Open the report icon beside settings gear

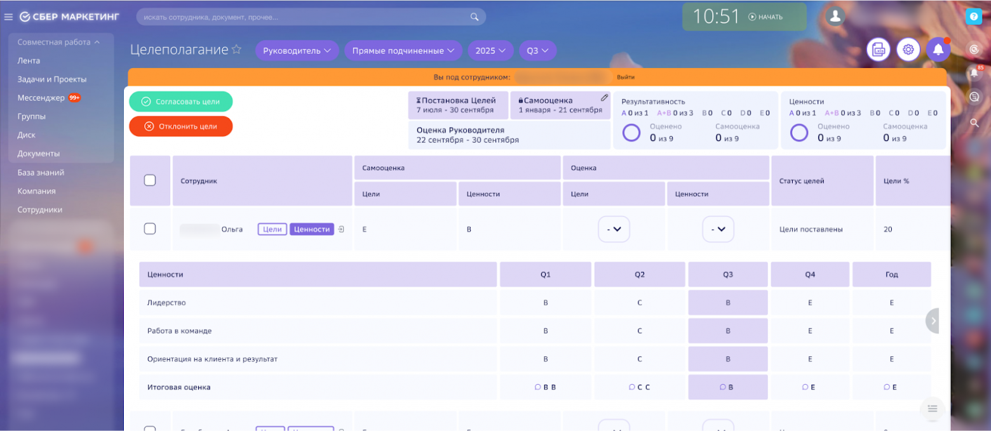(879, 50)
